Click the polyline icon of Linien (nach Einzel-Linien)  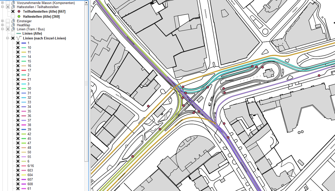(x=19, y=38)
